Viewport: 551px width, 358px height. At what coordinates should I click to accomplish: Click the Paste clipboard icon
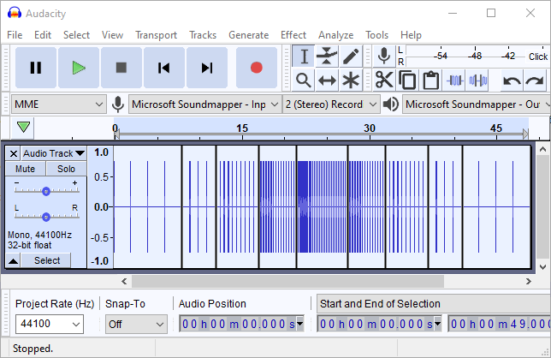431,81
